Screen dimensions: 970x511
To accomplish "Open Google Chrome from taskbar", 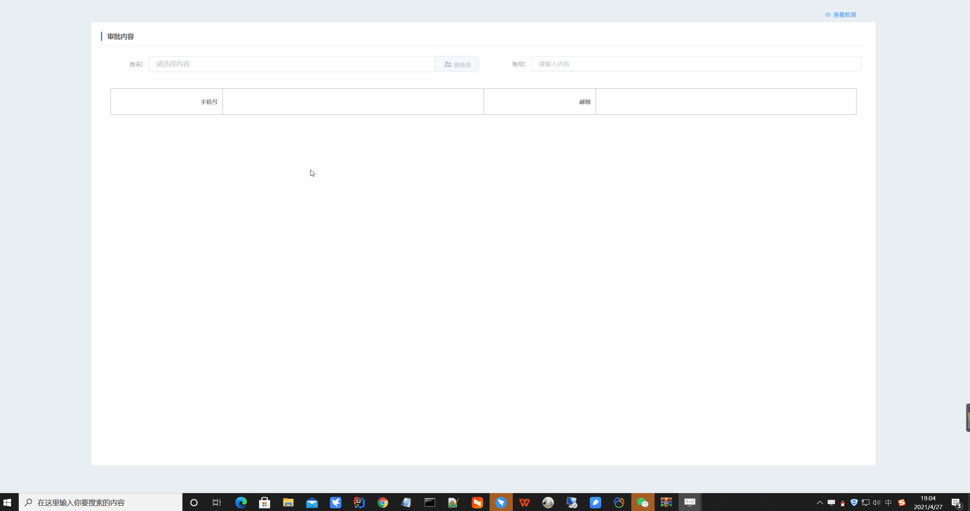I will point(383,502).
